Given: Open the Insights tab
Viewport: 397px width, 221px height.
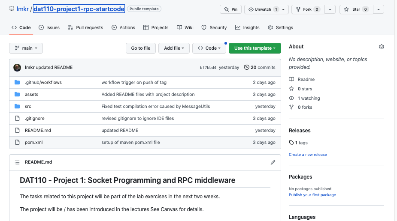Looking at the screenshot, I should tap(247, 27).
